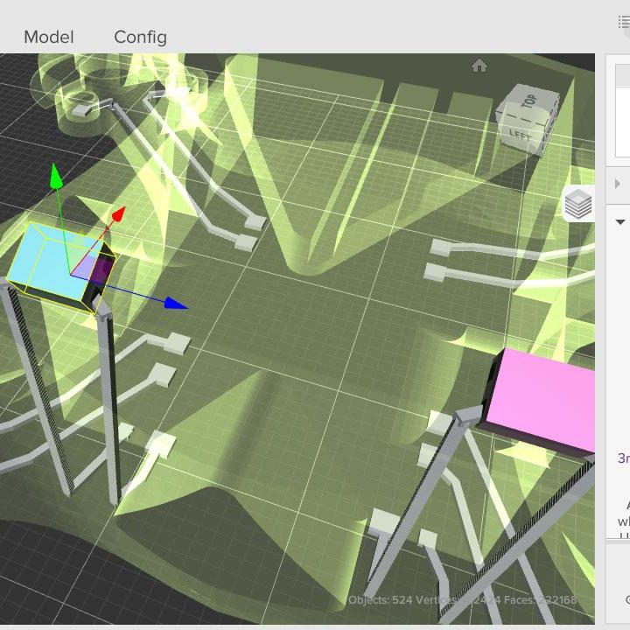Open the Model tab
This screenshot has width=630, height=630.
49,38
